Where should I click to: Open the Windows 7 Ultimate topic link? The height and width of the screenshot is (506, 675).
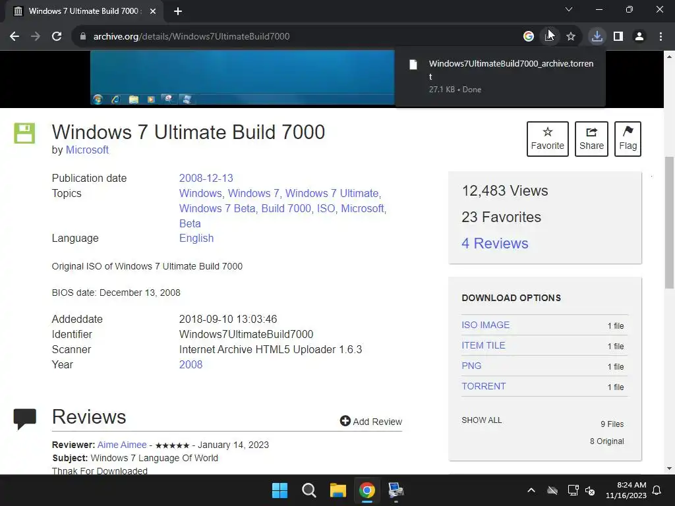click(x=332, y=193)
